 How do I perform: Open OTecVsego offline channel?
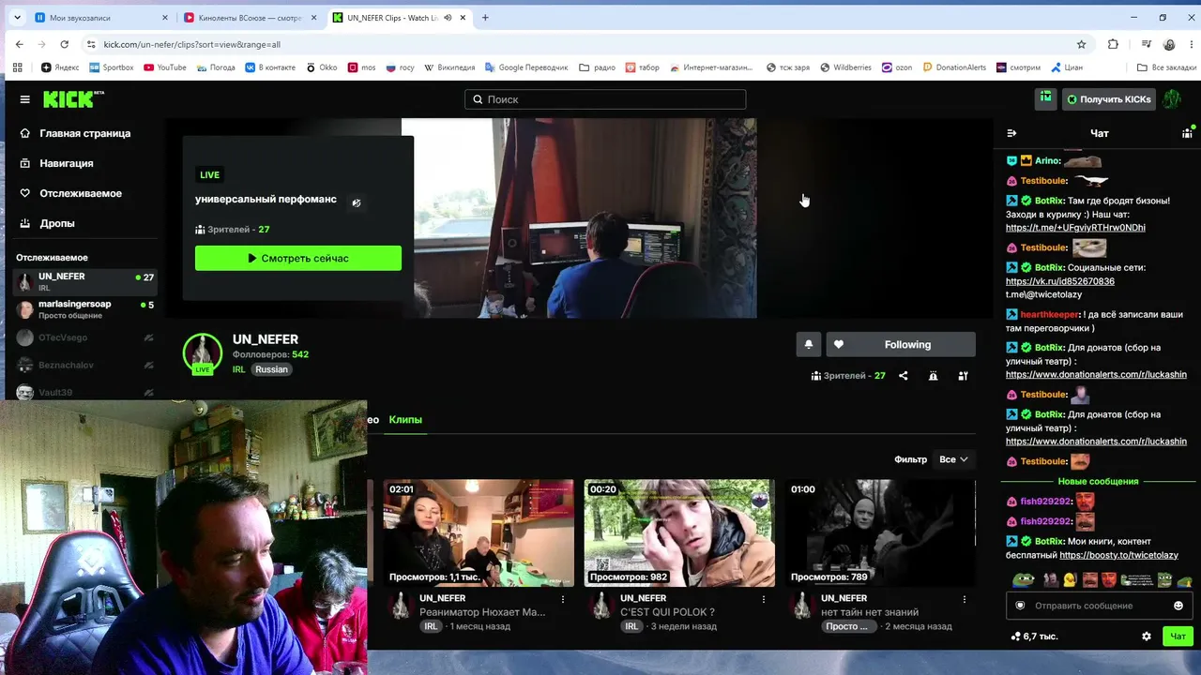point(84,337)
